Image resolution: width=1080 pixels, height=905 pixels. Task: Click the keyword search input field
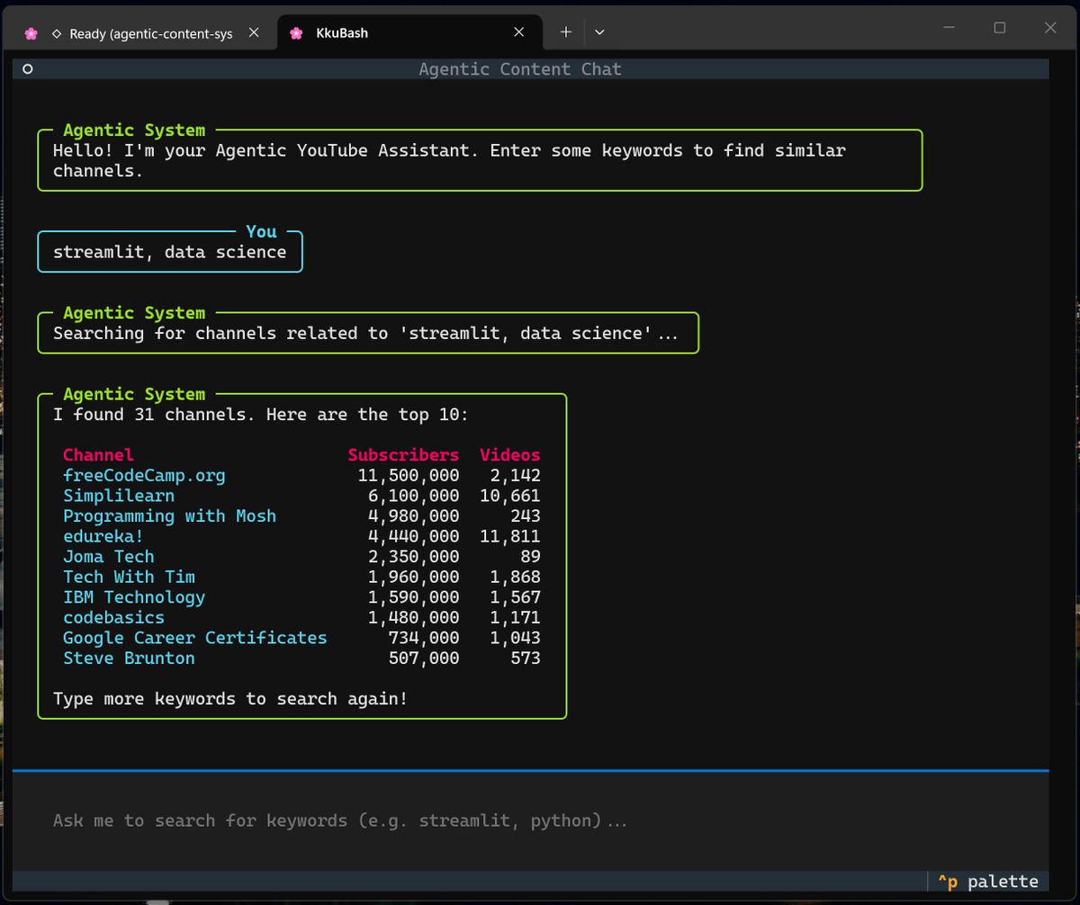coord(531,820)
